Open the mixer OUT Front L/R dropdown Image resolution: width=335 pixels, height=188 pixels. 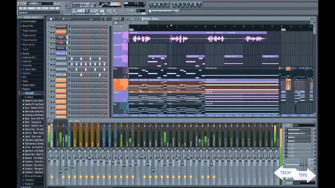tap(304, 183)
